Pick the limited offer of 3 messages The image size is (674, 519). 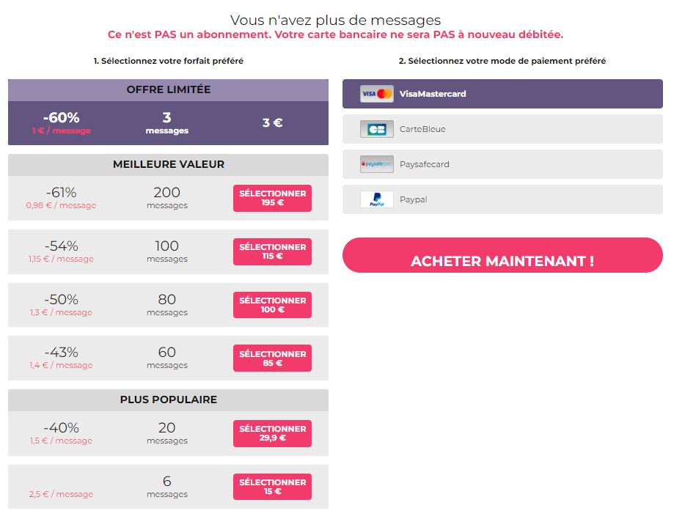(168, 123)
